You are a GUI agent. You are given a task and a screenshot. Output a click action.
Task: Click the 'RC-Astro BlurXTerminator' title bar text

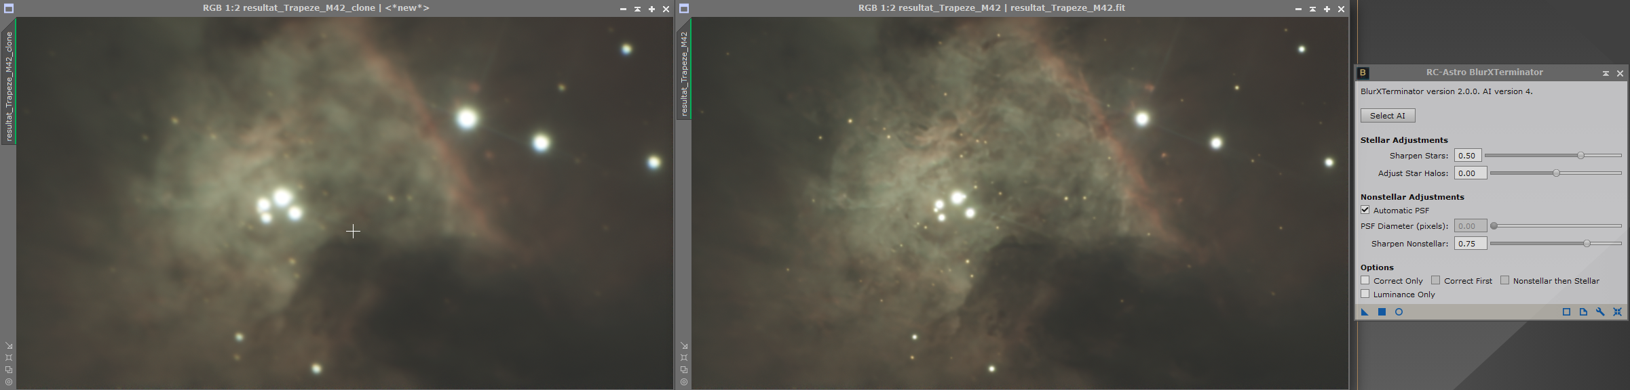(x=1484, y=72)
